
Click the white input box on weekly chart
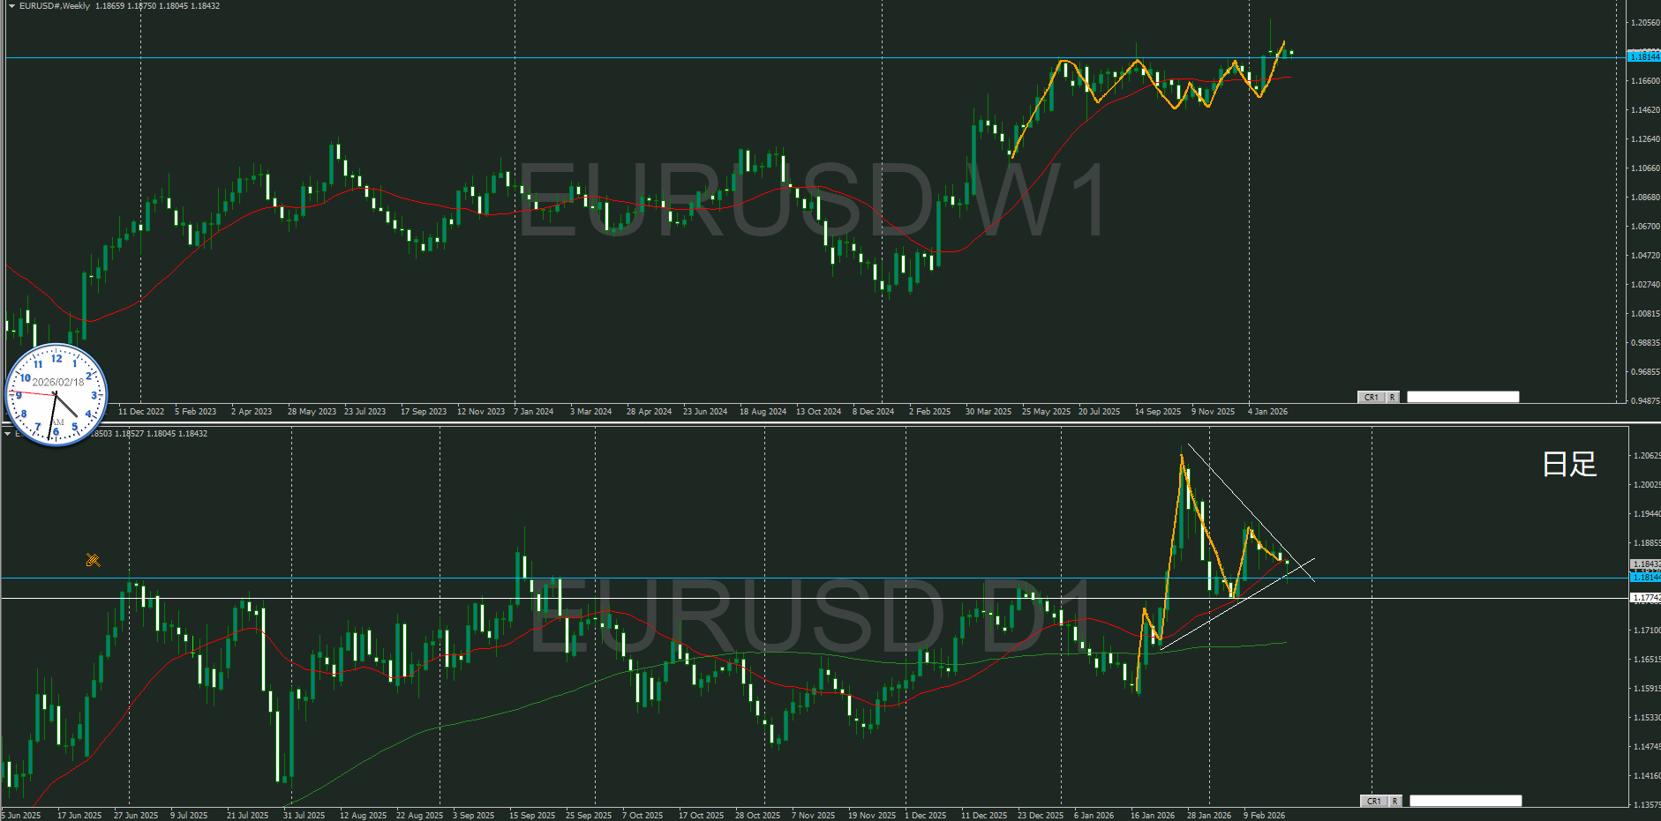pyautogui.click(x=1462, y=397)
